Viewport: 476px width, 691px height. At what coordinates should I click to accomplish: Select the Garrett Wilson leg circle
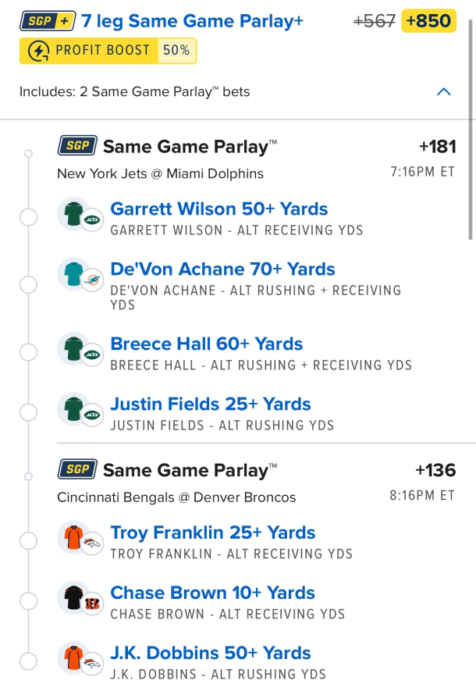[x=28, y=218]
